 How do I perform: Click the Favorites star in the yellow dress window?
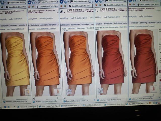tap(2, 7)
